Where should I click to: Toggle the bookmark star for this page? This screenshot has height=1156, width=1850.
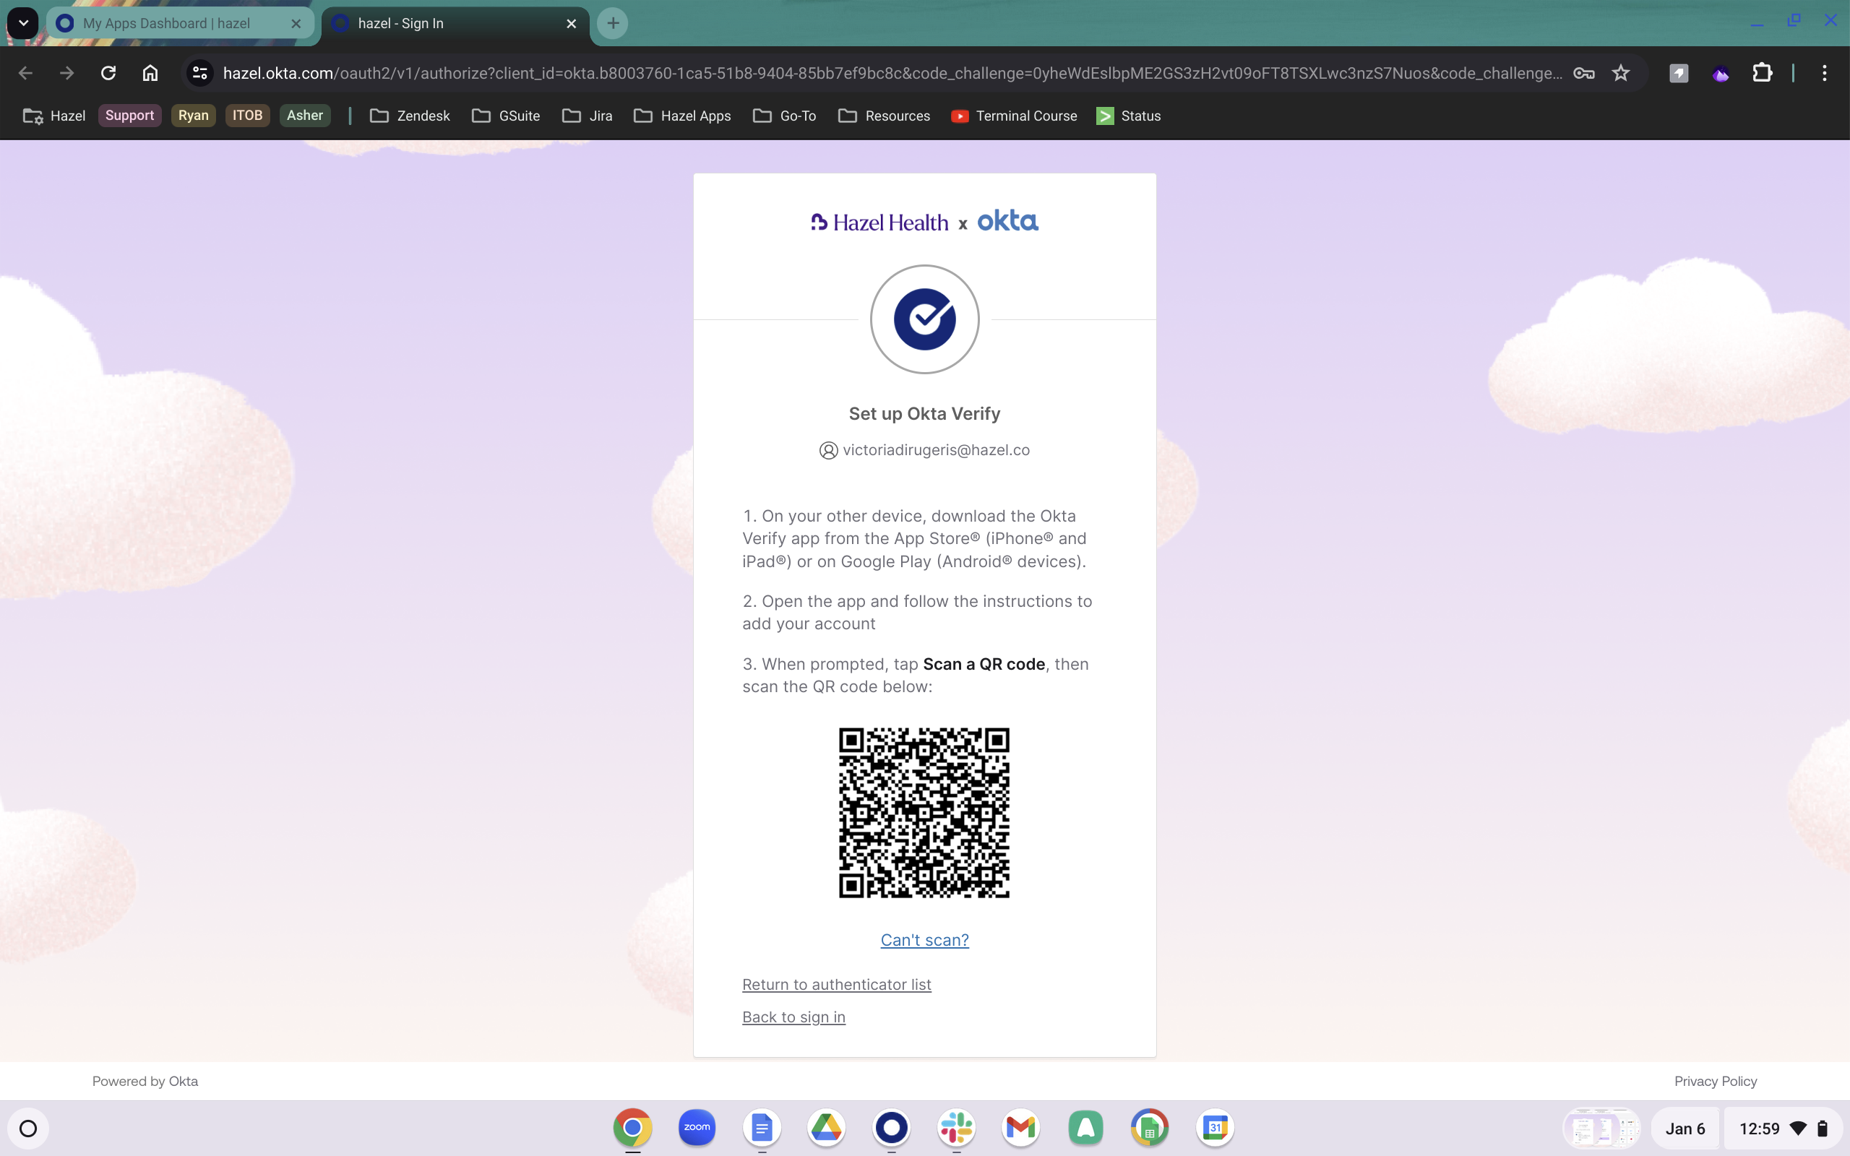(1621, 73)
